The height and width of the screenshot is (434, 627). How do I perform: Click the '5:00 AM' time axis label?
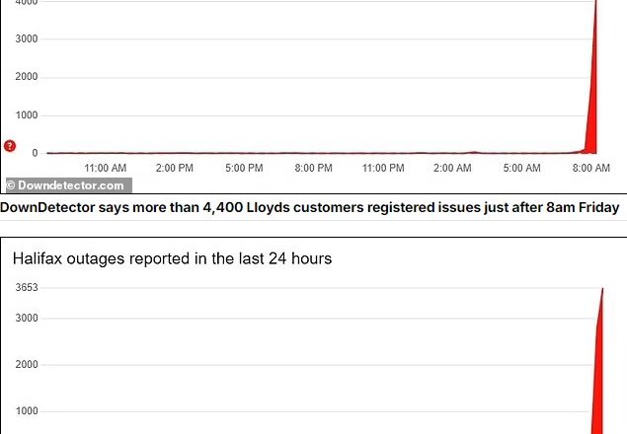(x=521, y=168)
